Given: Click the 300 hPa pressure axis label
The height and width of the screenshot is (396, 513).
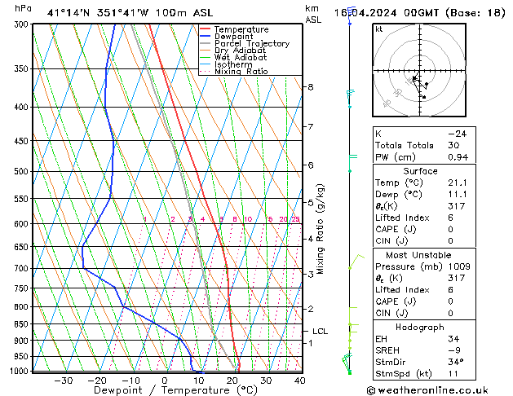Looking at the screenshot, I should [23, 24].
